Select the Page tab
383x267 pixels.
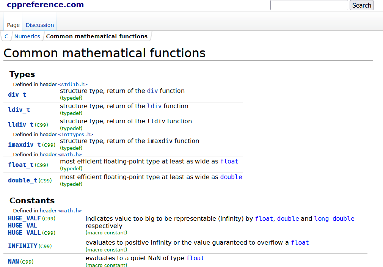(13, 25)
